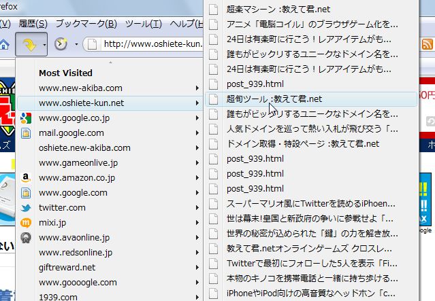Screen dimensions: 435x301
Task: Select www.new-akiba.com in Most Visited
Action: pyautogui.click(x=110, y=88)
